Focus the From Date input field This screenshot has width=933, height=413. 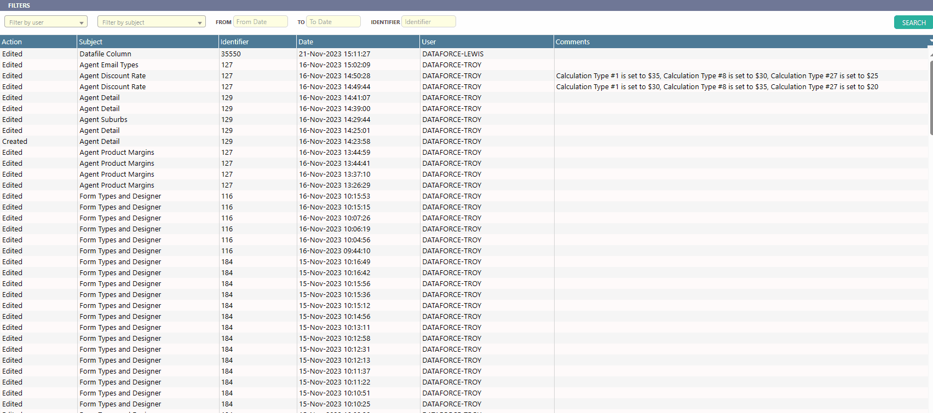tap(260, 22)
